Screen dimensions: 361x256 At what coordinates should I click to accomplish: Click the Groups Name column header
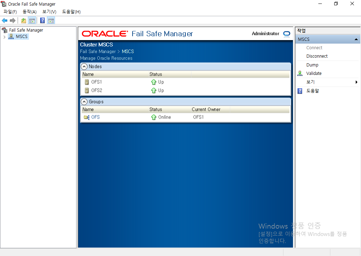pyautogui.click(x=88, y=109)
